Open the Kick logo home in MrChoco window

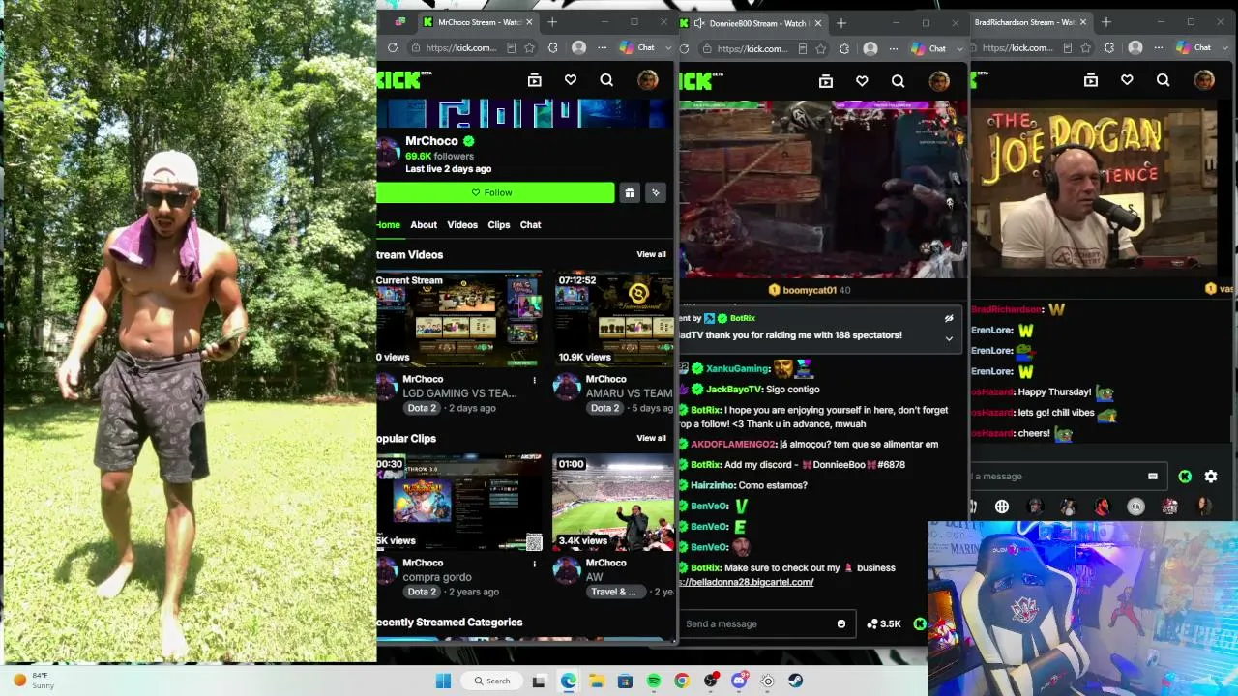click(x=398, y=81)
